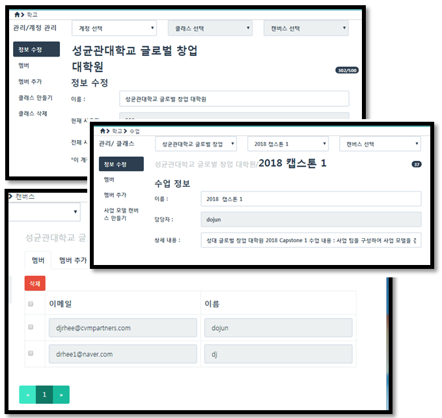Click the red 삭제 button
The width and height of the screenshot is (442, 418).
click(x=35, y=283)
